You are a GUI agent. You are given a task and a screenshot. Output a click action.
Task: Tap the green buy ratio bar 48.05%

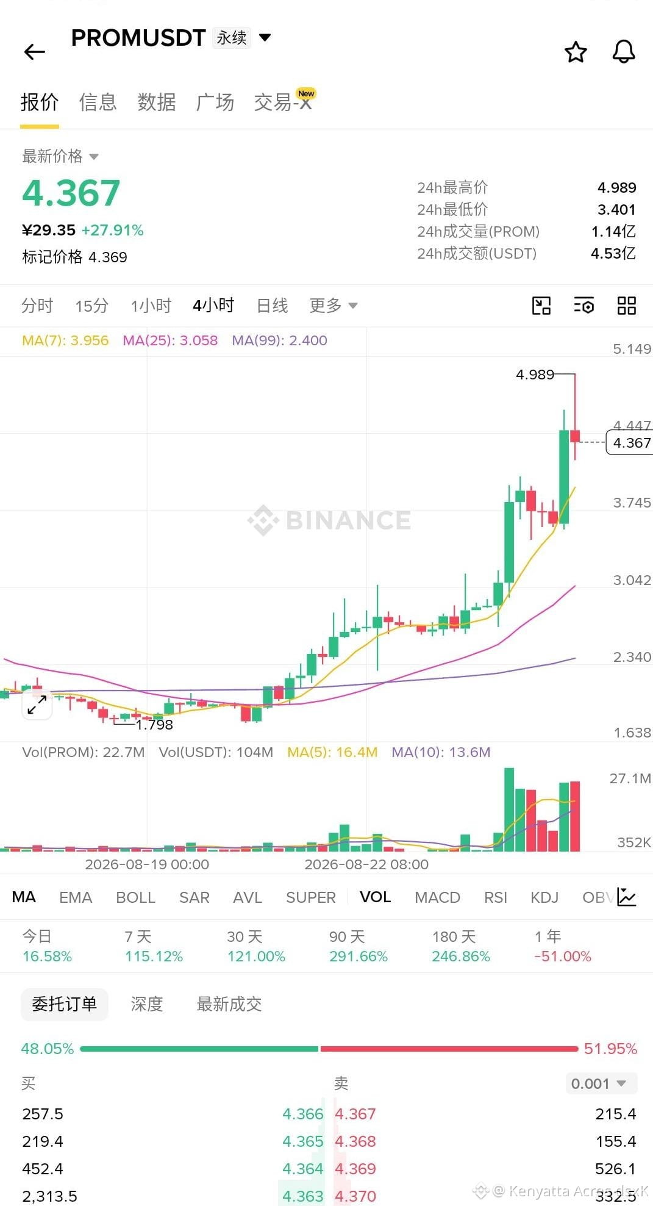coord(199,1049)
